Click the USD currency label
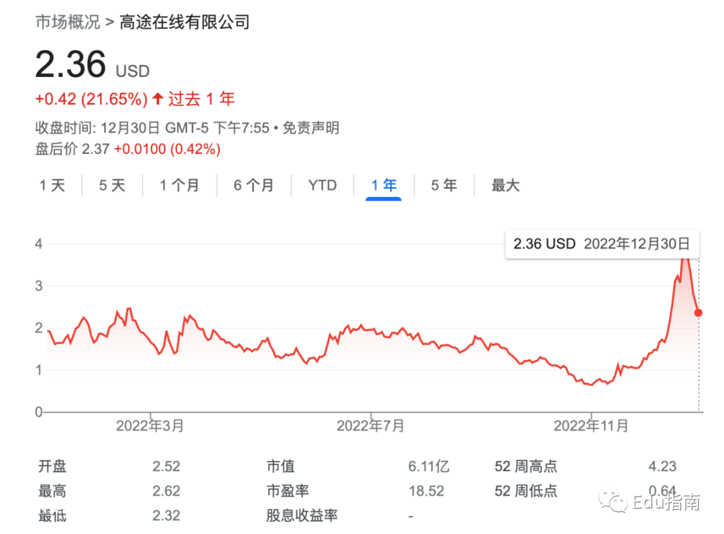 pyautogui.click(x=133, y=71)
